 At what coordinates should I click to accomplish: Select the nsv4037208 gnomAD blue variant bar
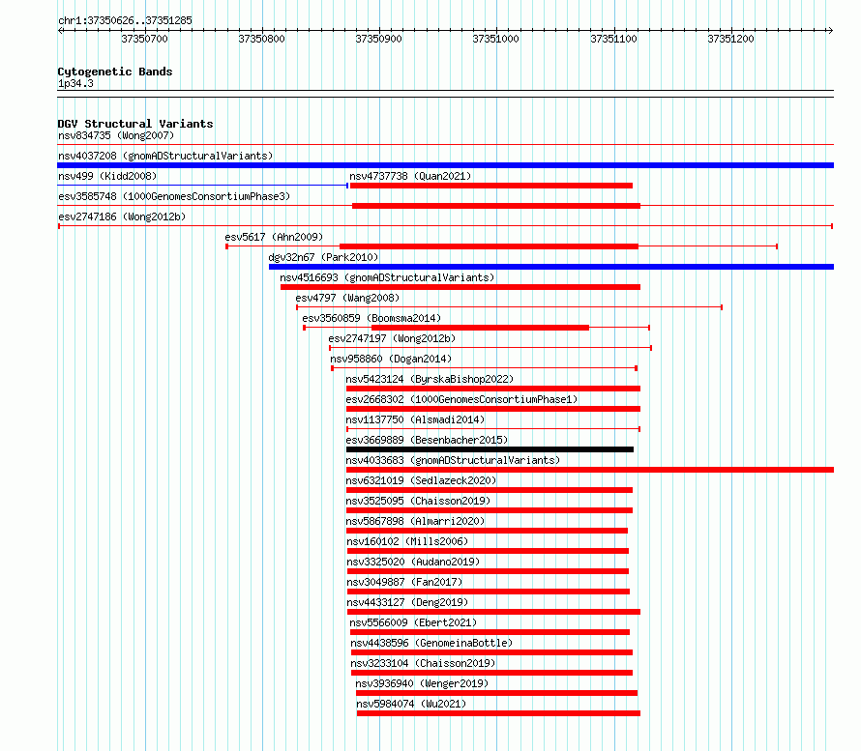(x=445, y=165)
